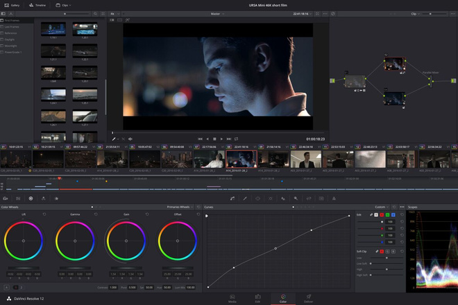The image size is (458, 305).
Task: Open the Sizing palette icon
Action: tap(309, 198)
